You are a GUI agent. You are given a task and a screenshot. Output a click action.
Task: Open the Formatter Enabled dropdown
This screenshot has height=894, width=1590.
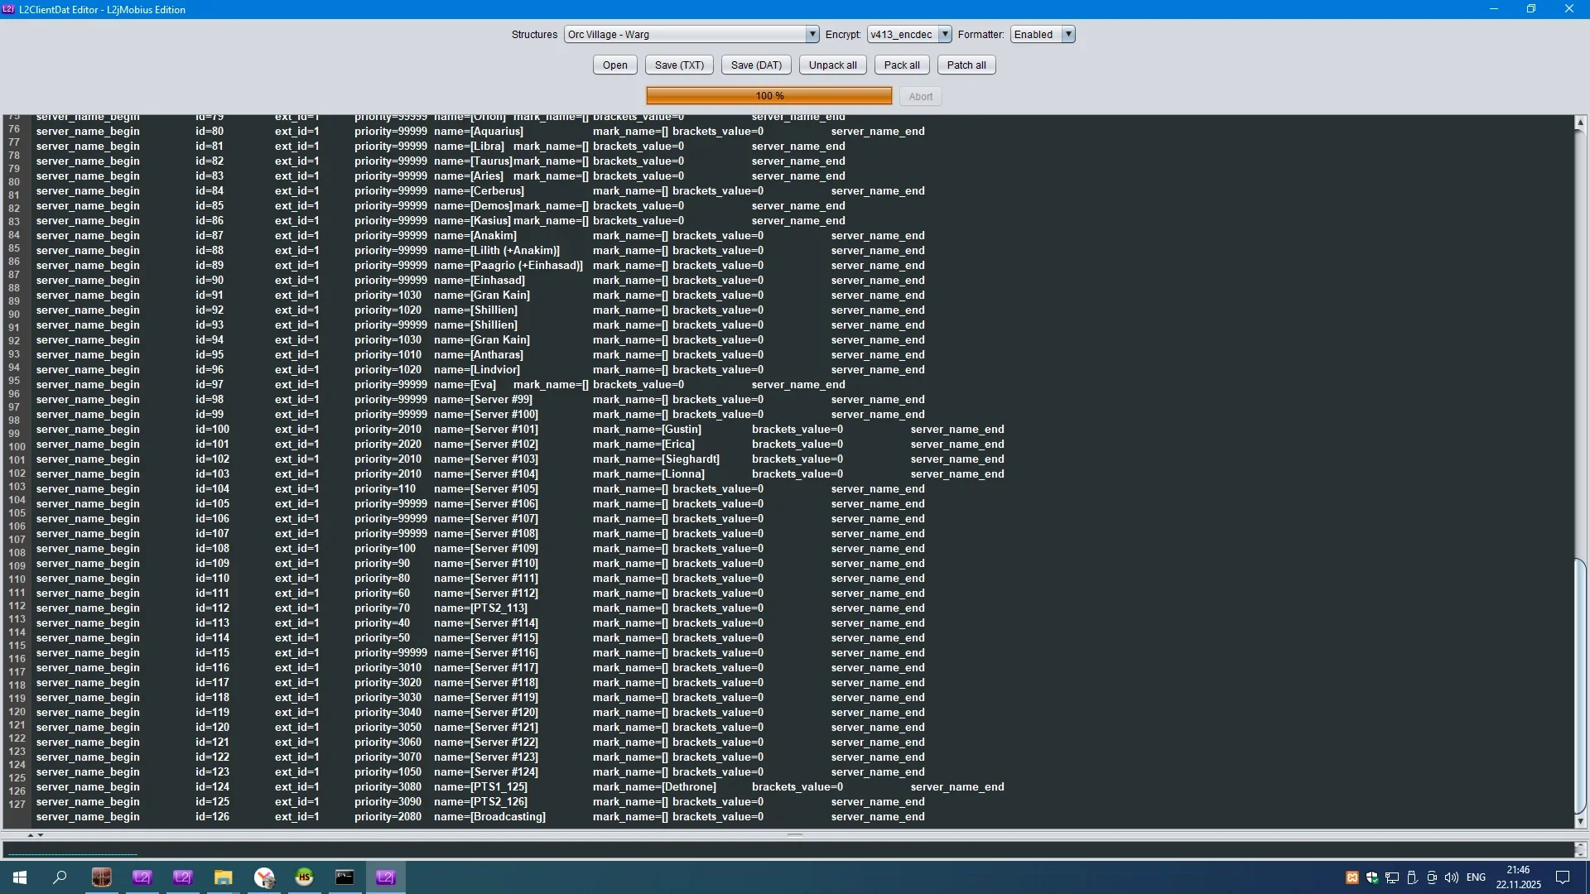click(1068, 34)
